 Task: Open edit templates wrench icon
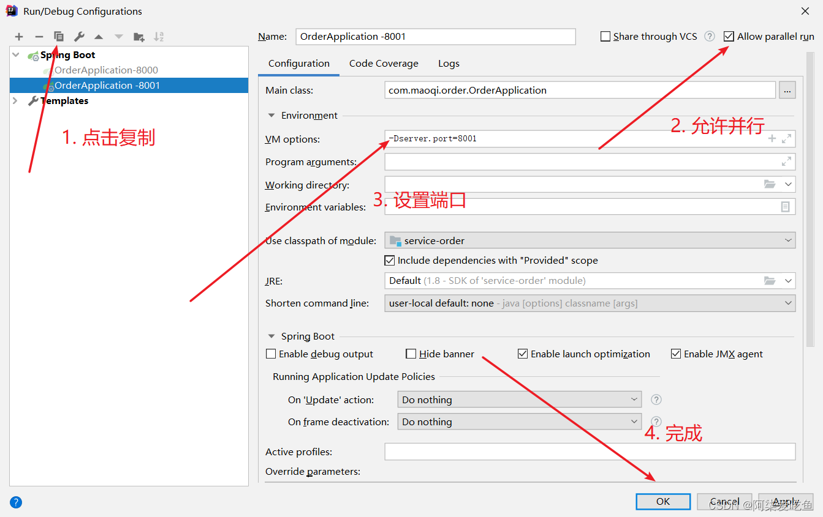[79, 37]
